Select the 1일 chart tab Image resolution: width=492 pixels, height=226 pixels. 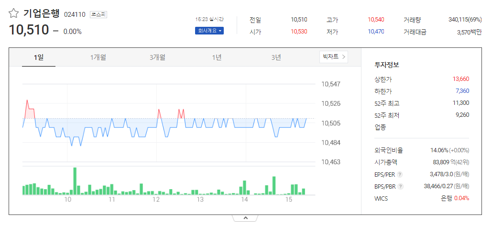click(39, 57)
